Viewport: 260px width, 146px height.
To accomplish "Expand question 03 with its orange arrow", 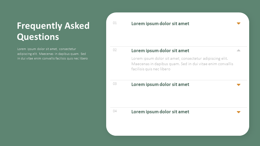I will 238,85.
